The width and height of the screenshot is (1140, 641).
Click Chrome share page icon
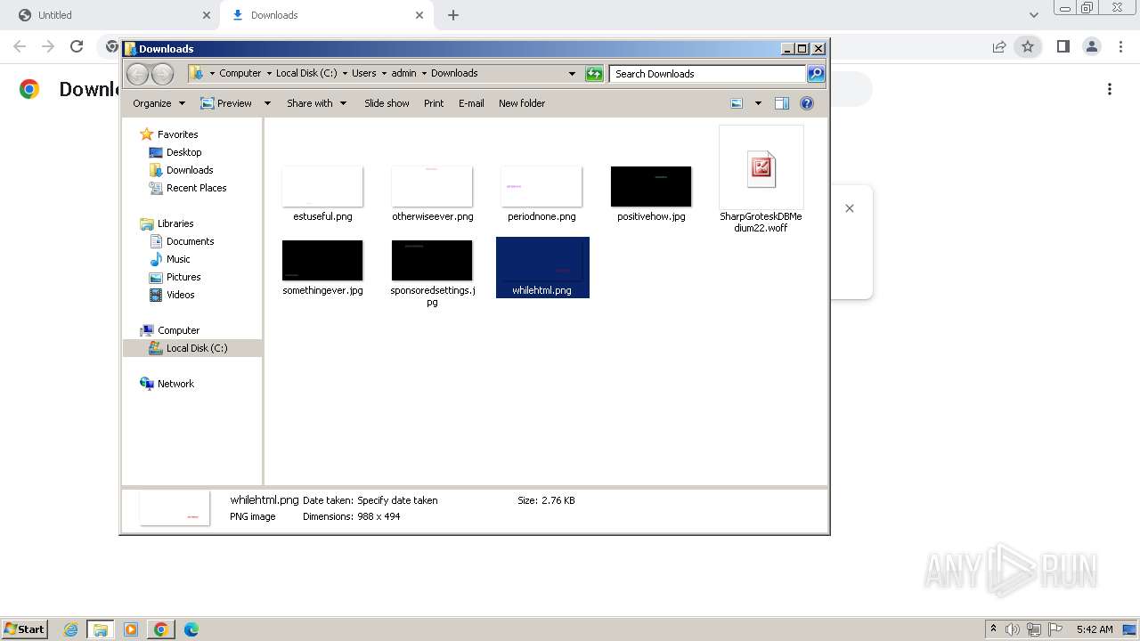pos(999,46)
